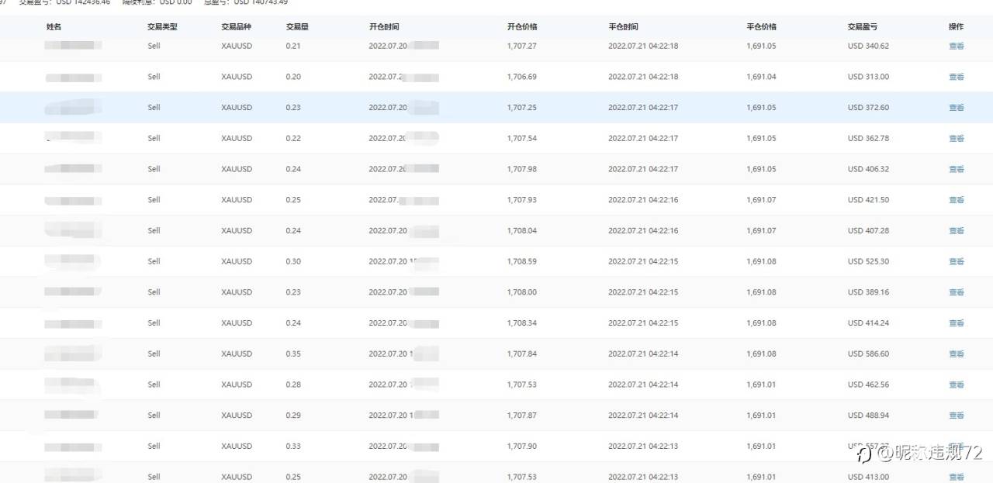Click the 交易品种 column header
The width and height of the screenshot is (993, 483).
pyautogui.click(x=236, y=26)
